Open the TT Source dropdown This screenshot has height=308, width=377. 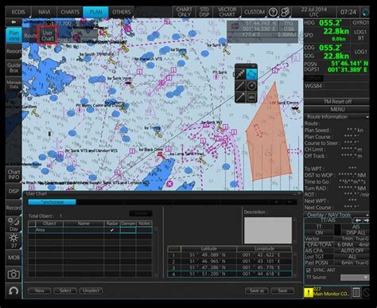tap(355, 278)
